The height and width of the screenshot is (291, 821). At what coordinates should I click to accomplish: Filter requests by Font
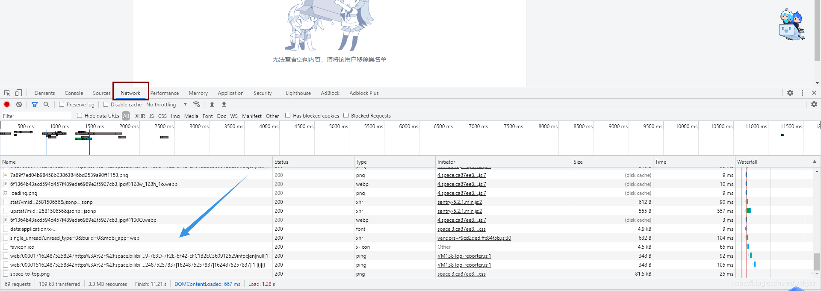tap(208, 116)
